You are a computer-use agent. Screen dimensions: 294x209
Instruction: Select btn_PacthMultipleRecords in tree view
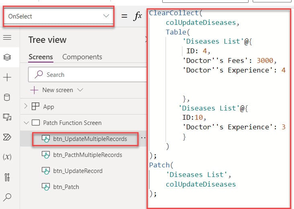pyautogui.click(x=88, y=155)
